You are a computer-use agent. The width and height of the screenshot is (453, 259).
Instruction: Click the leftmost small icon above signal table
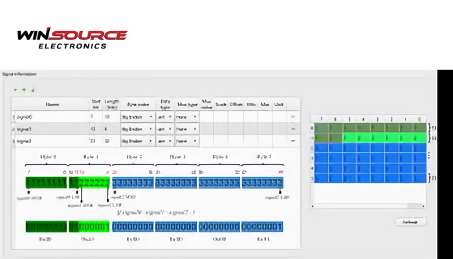16,90
